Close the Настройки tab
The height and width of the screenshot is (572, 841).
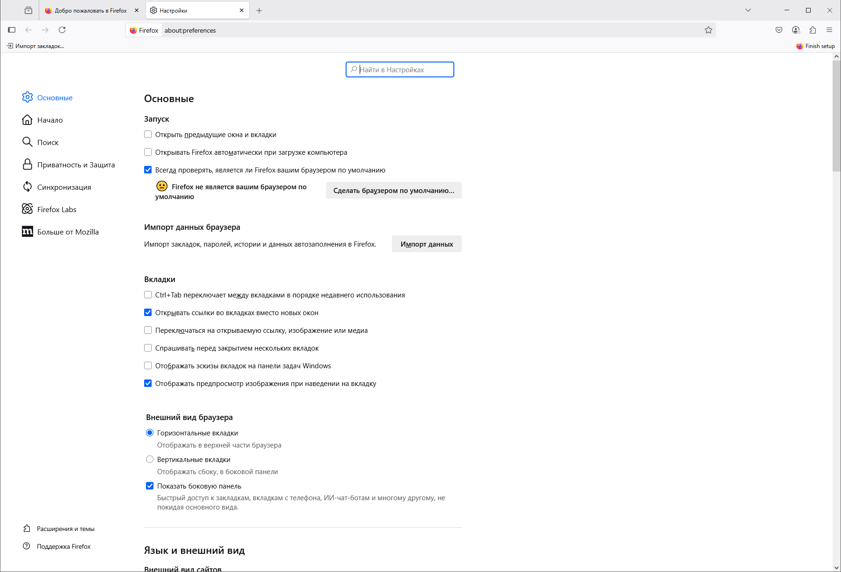(242, 10)
